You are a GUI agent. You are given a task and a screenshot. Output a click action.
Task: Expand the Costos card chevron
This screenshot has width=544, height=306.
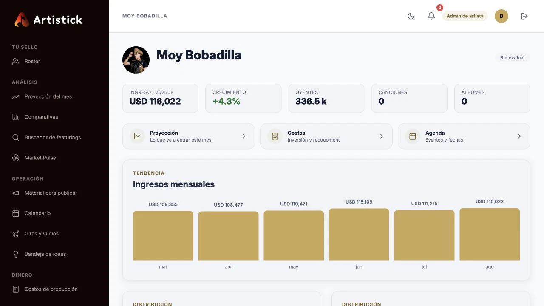tap(382, 136)
